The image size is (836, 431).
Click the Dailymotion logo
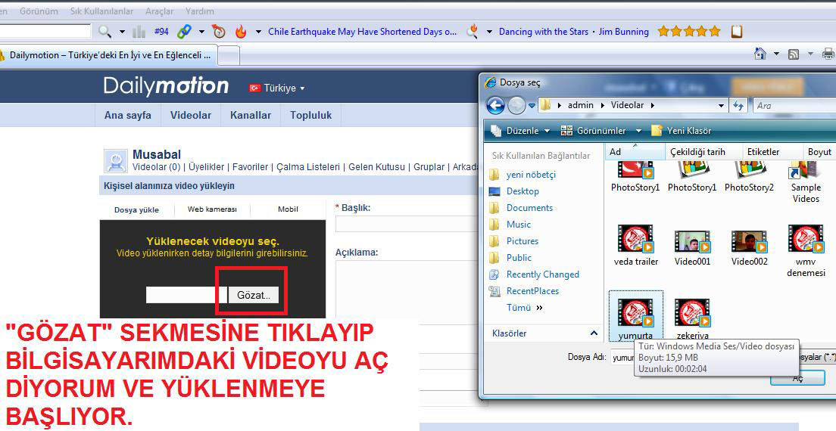(x=166, y=86)
